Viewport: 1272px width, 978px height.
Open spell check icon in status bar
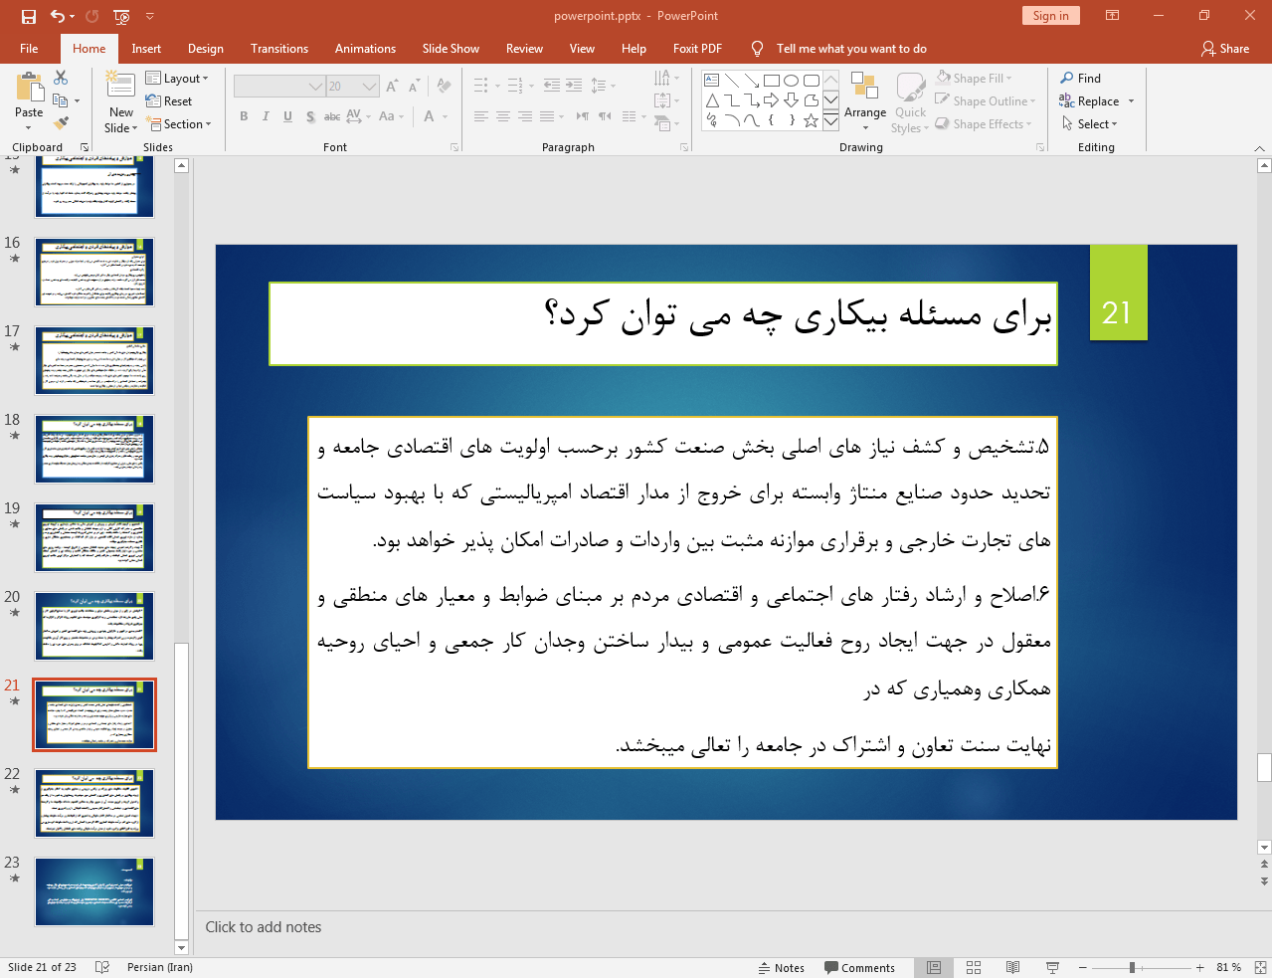[x=101, y=967]
